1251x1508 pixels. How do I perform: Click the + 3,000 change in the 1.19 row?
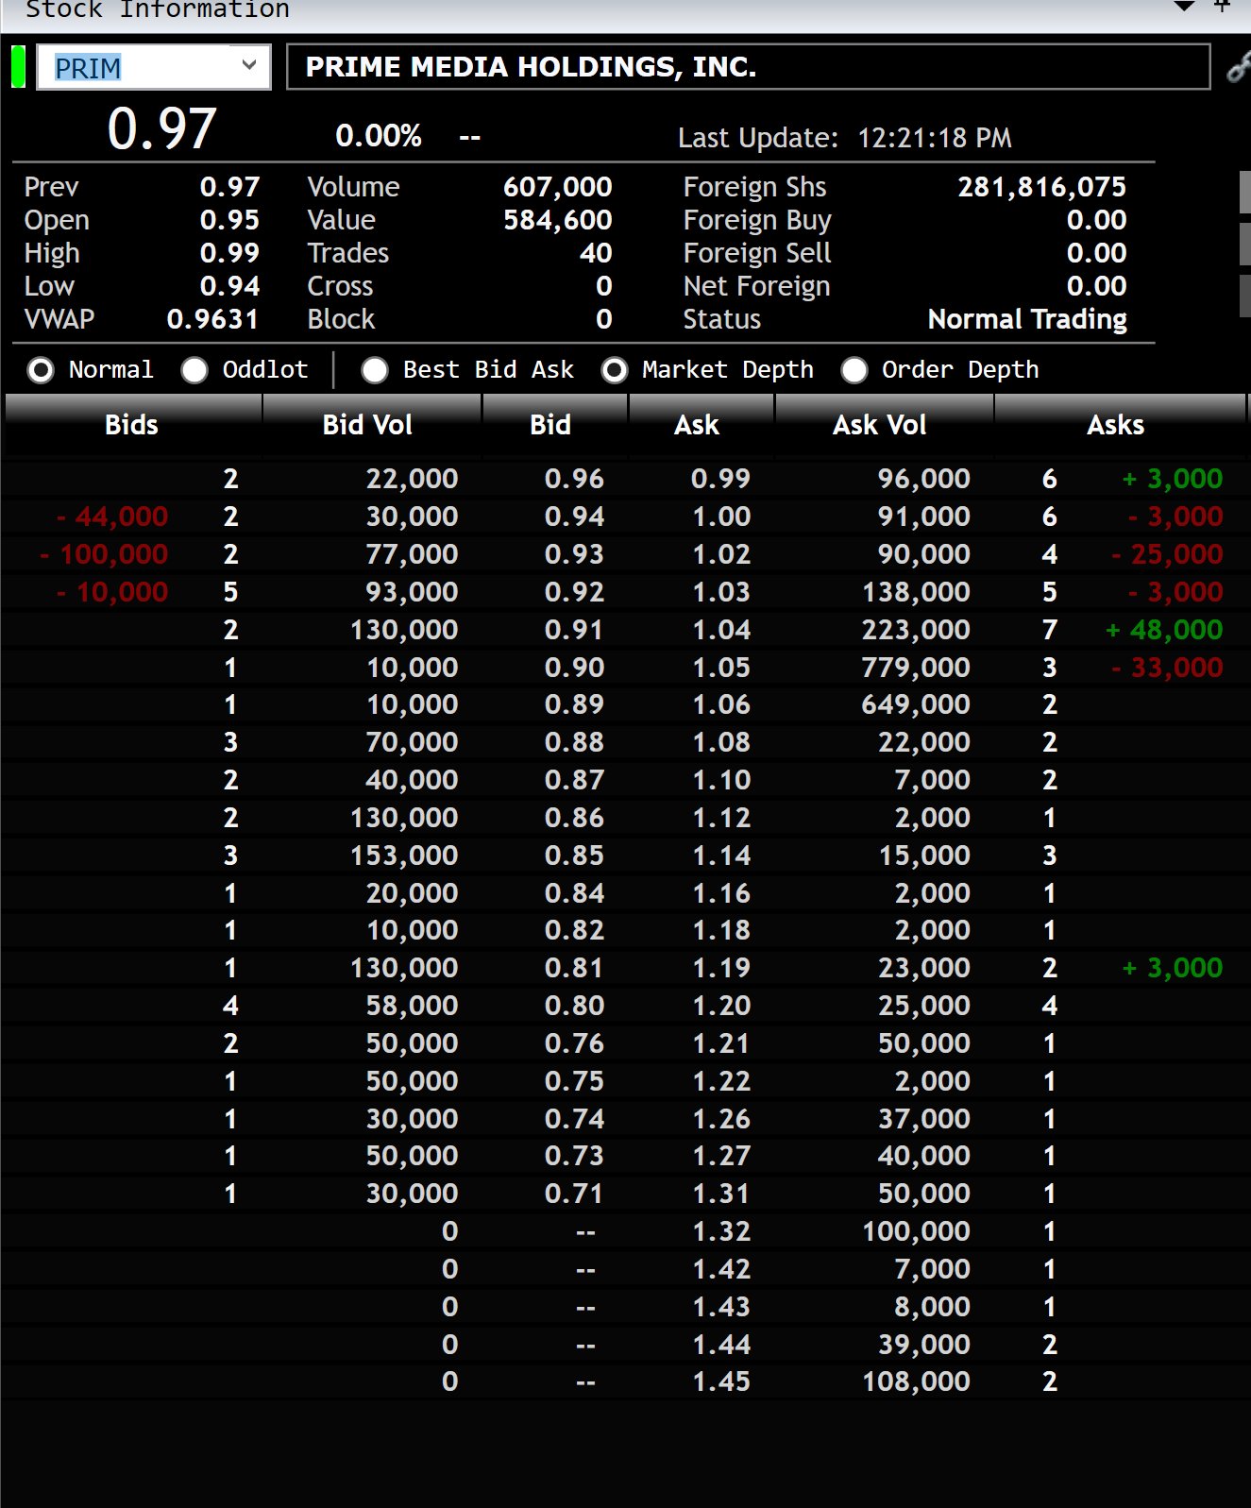(1173, 968)
